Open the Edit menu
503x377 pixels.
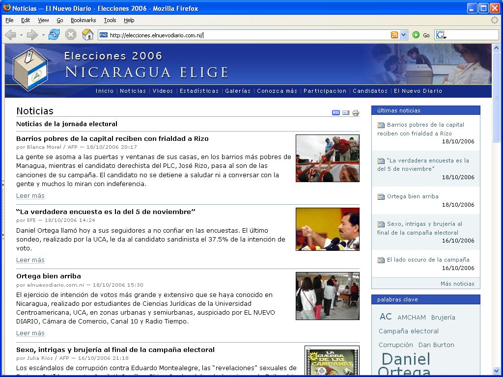(x=26, y=20)
